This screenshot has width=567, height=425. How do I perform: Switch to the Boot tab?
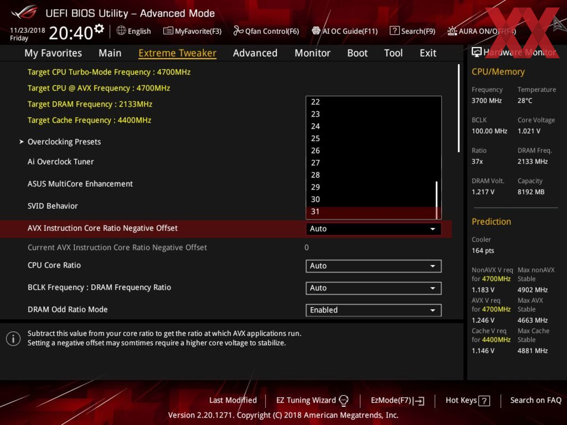[357, 53]
